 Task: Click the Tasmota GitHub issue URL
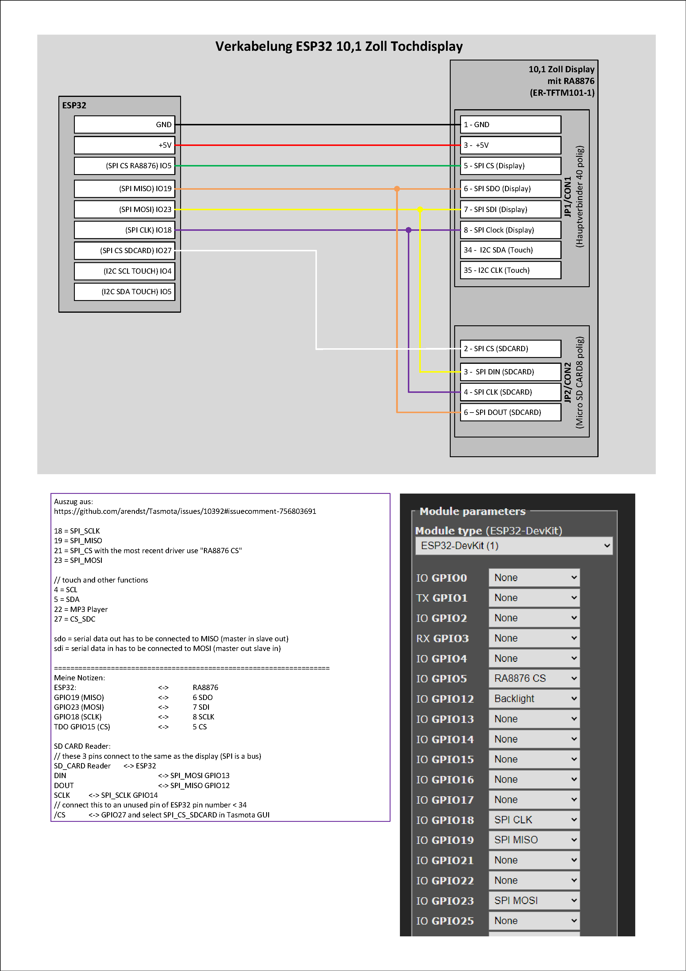click(185, 511)
